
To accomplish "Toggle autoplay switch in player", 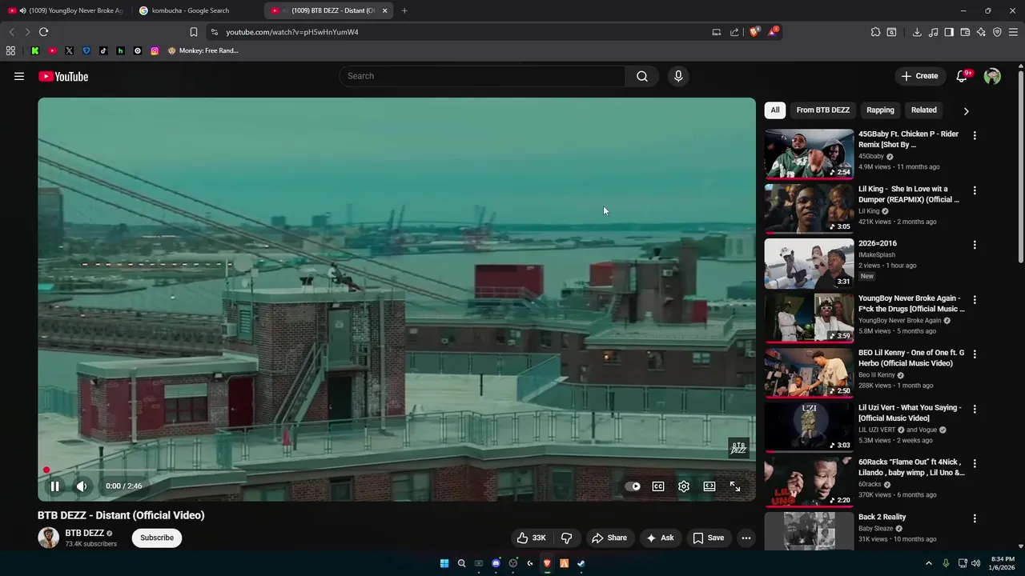I will coord(633,486).
